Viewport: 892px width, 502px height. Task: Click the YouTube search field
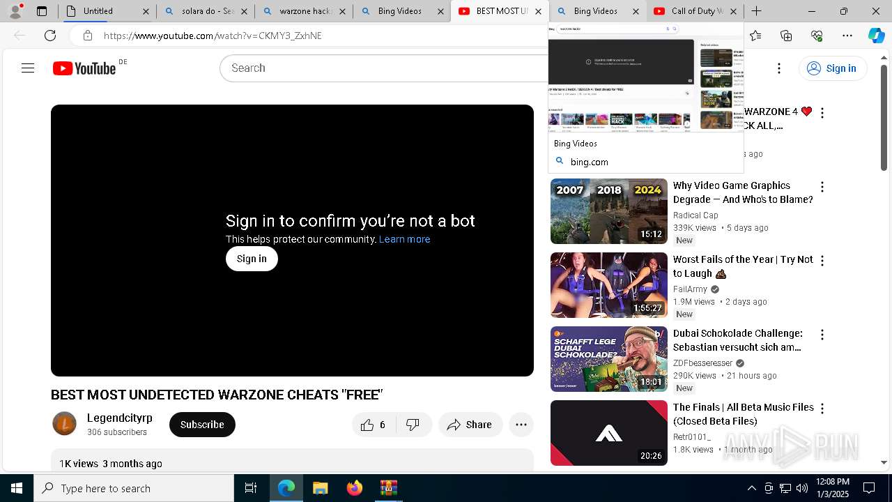(x=383, y=68)
